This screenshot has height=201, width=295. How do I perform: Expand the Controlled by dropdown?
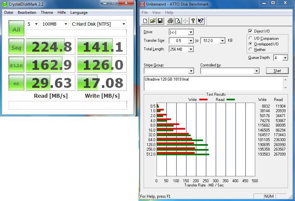coord(257,71)
